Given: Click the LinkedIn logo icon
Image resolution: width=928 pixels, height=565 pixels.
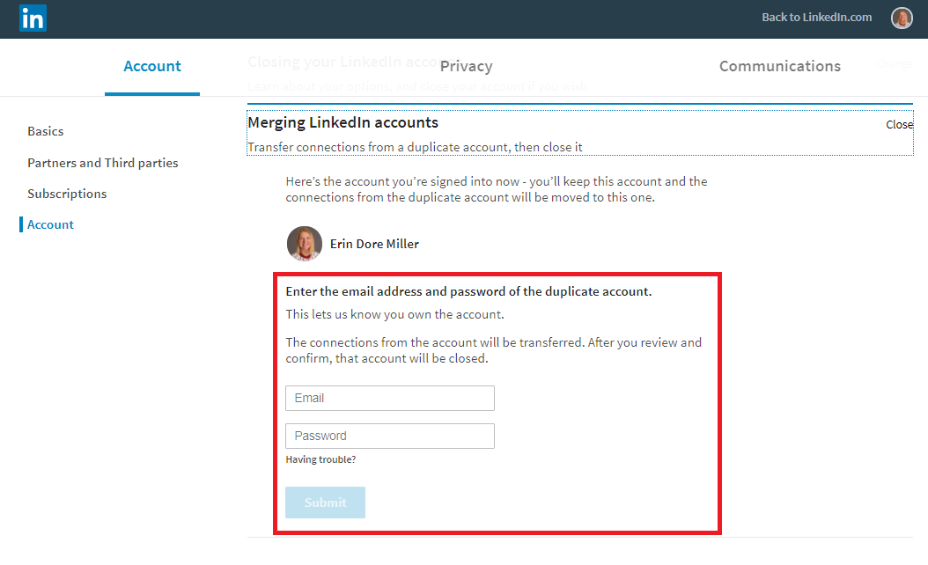Looking at the screenshot, I should point(32,18).
